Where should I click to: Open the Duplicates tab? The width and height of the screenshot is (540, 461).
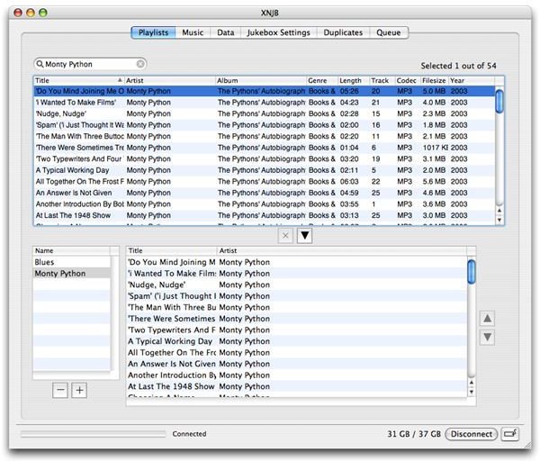tap(343, 32)
